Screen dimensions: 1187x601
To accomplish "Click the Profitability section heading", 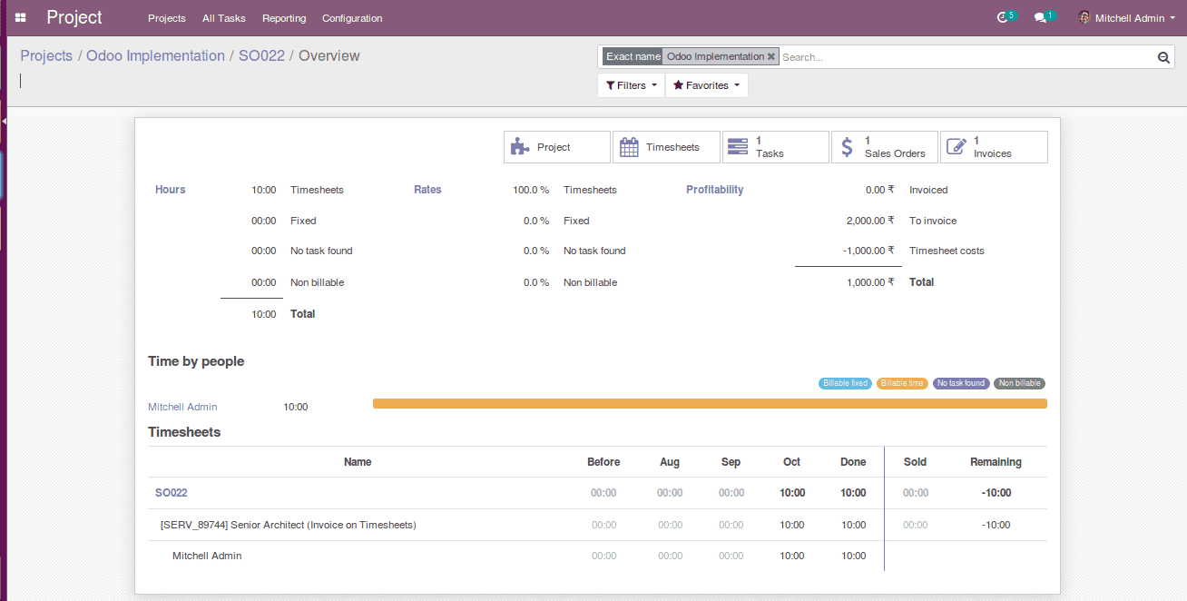I will pos(714,190).
